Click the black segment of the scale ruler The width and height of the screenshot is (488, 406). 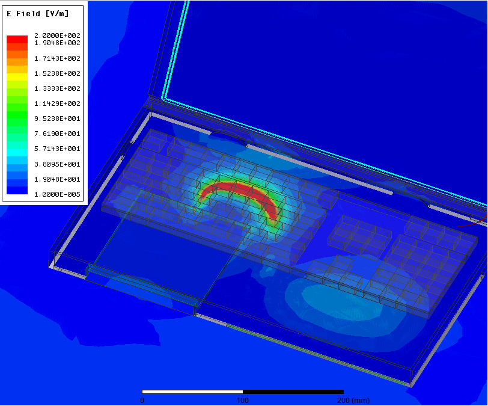(x=293, y=392)
